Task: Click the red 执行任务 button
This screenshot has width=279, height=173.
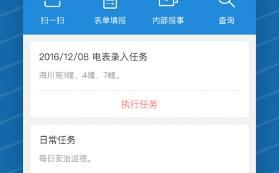Action: point(139,104)
